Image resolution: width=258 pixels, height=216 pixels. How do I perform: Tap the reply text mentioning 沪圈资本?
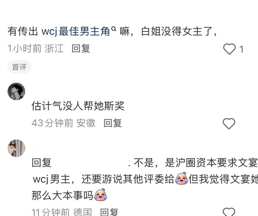pos(145,179)
